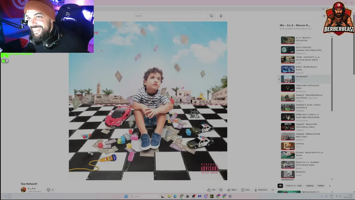The width and height of the screenshot is (355, 200).
Task: Select the Related filter chip
Action: point(321,186)
